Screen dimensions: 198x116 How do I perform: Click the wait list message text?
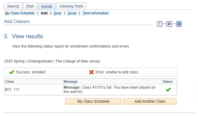point(110,90)
